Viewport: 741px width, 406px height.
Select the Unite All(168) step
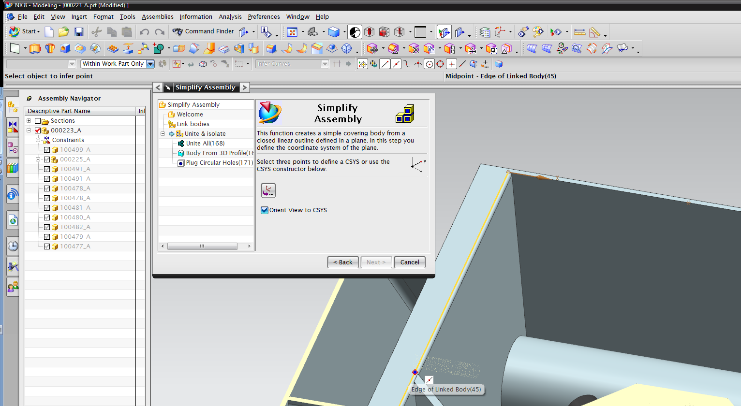pyautogui.click(x=205, y=144)
